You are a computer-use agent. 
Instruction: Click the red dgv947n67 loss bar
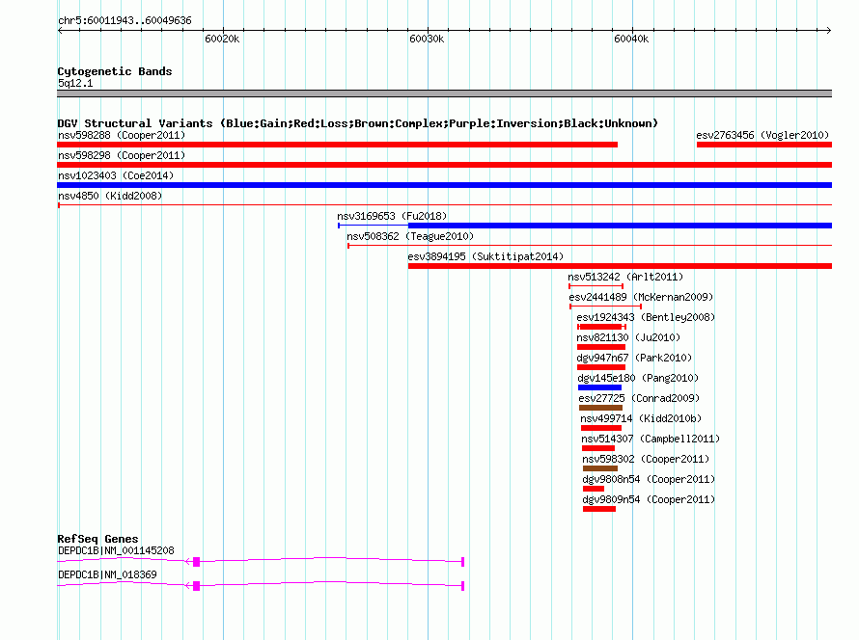pyautogui.click(x=601, y=367)
